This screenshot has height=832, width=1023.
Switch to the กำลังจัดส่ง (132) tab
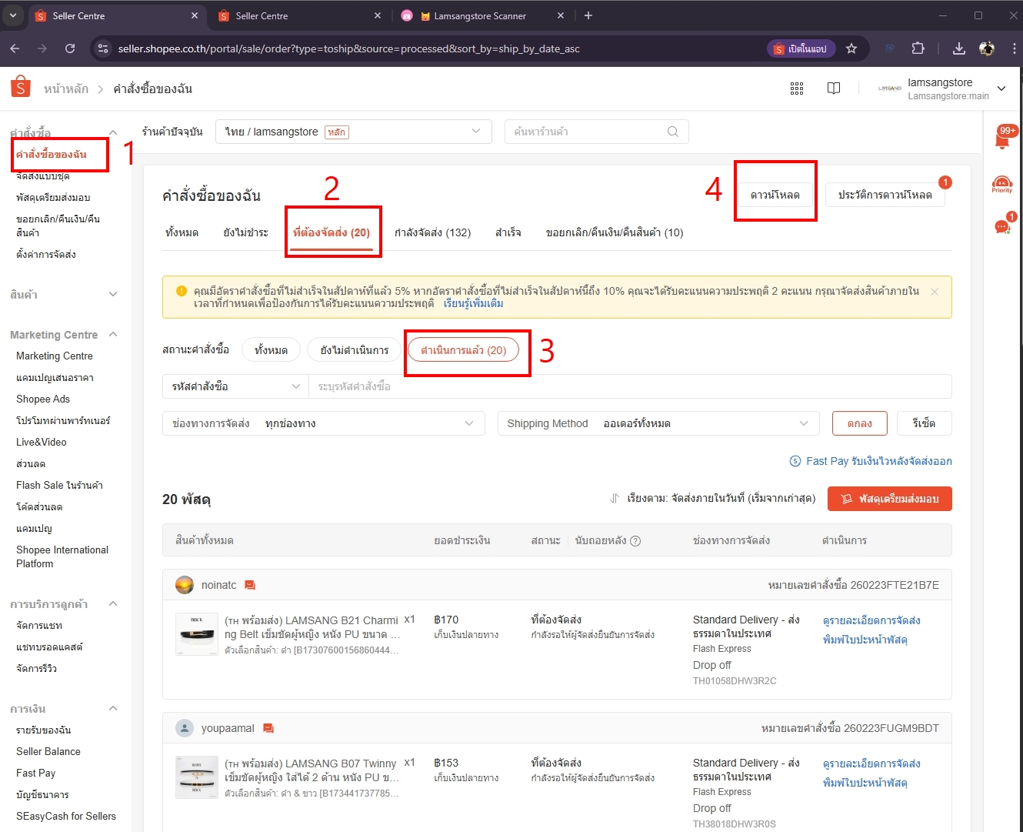click(432, 232)
